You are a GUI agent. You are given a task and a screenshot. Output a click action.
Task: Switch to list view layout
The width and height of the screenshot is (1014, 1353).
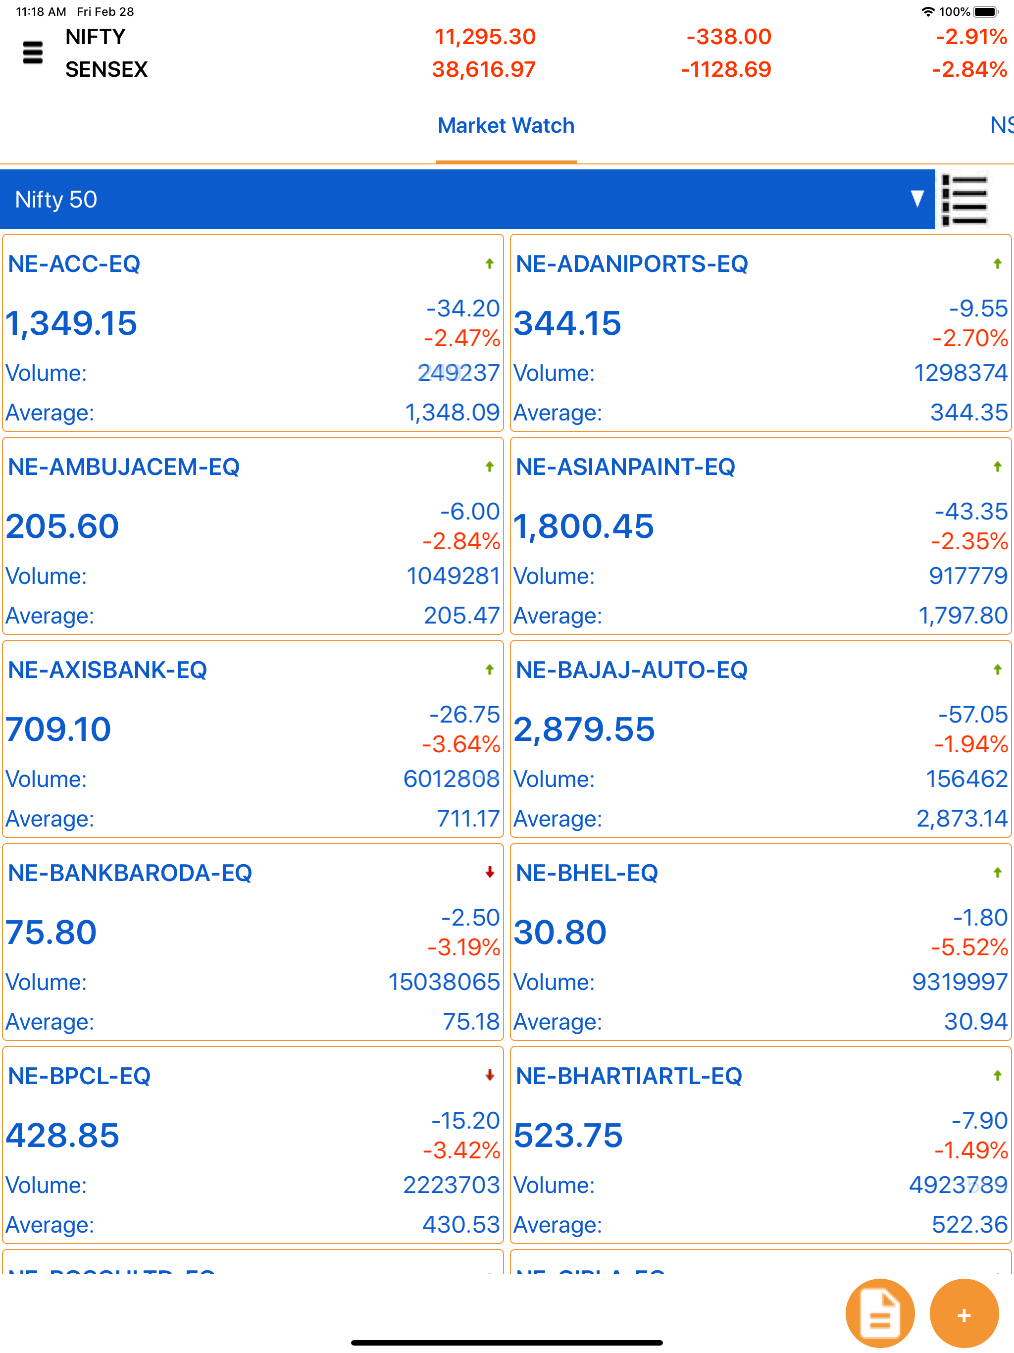coord(964,200)
